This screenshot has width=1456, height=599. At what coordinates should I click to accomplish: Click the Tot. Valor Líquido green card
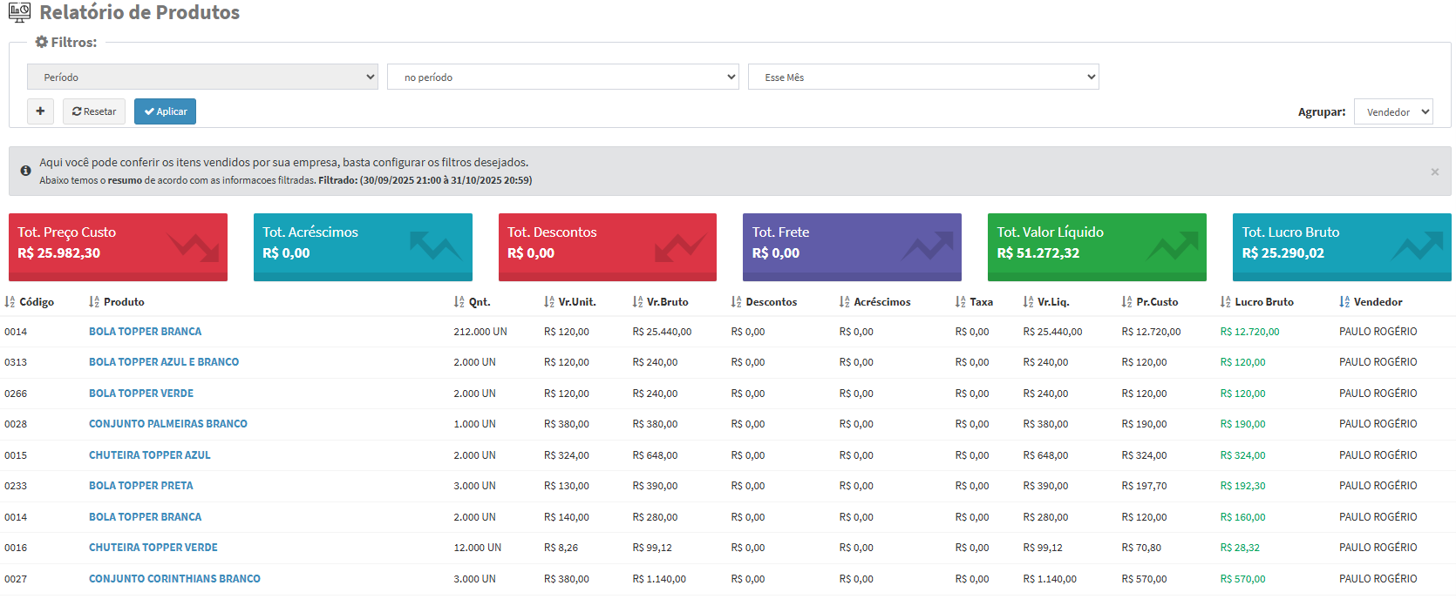[x=1096, y=246]
